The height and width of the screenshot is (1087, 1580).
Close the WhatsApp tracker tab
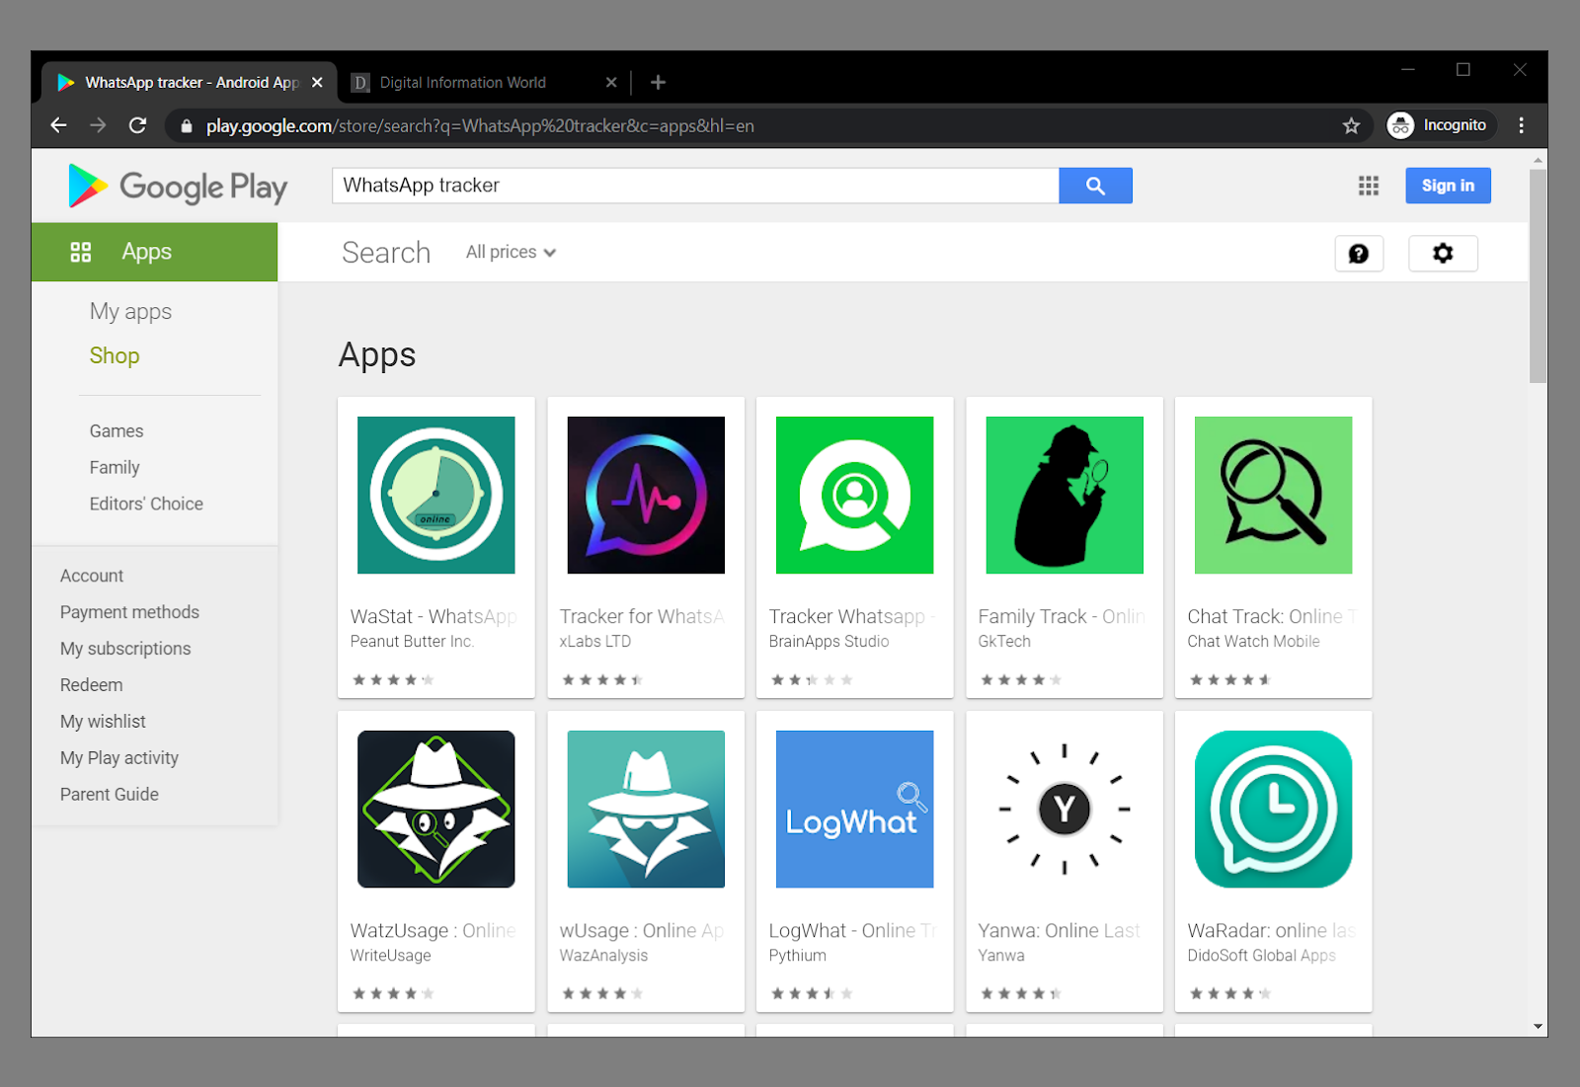pyautogui.click(x=317, y=82)
